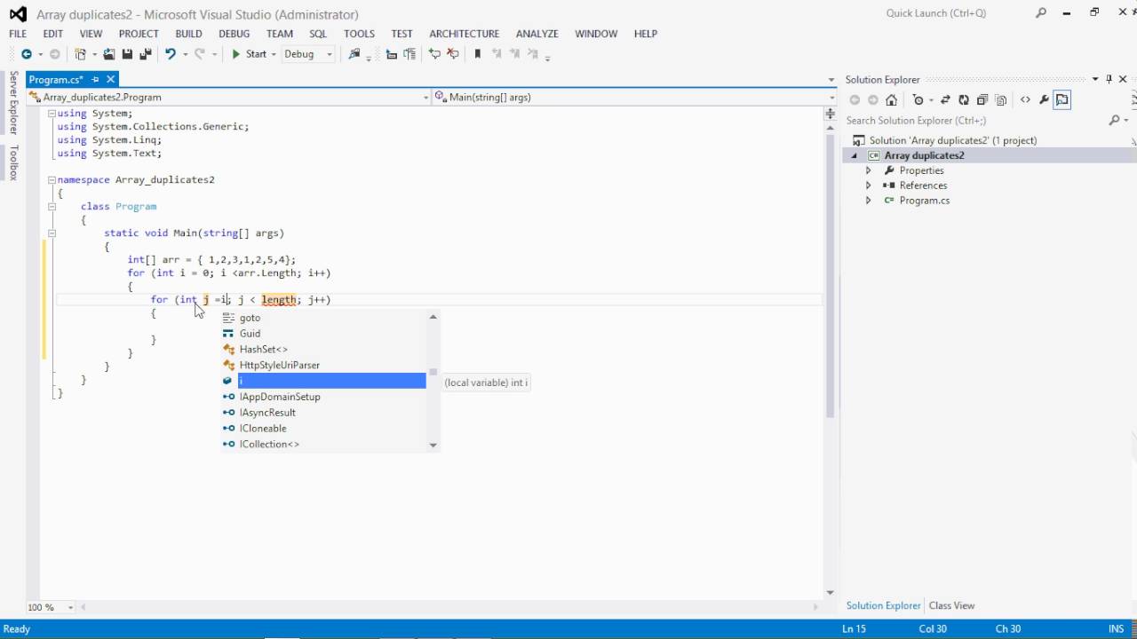The width and height of the screenshot is (1137, 639).
Task: Collapse the Main method outlining box
Action: pos(52,233)
